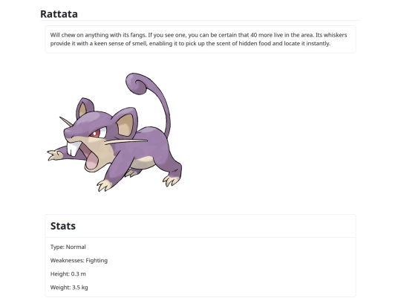Click the Rattata description text box
The width and height of the screenshot is (401, 301).
200,39
